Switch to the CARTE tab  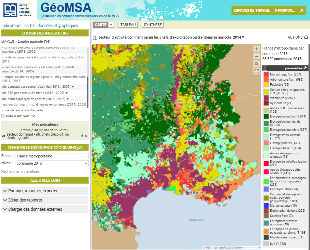(x=101, y=25)
